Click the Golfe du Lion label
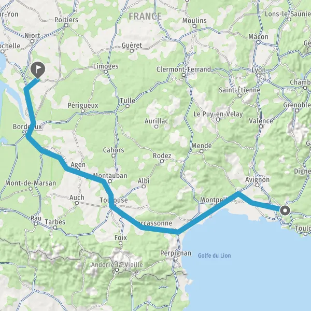The image size is (311, 311). point(215,256)
